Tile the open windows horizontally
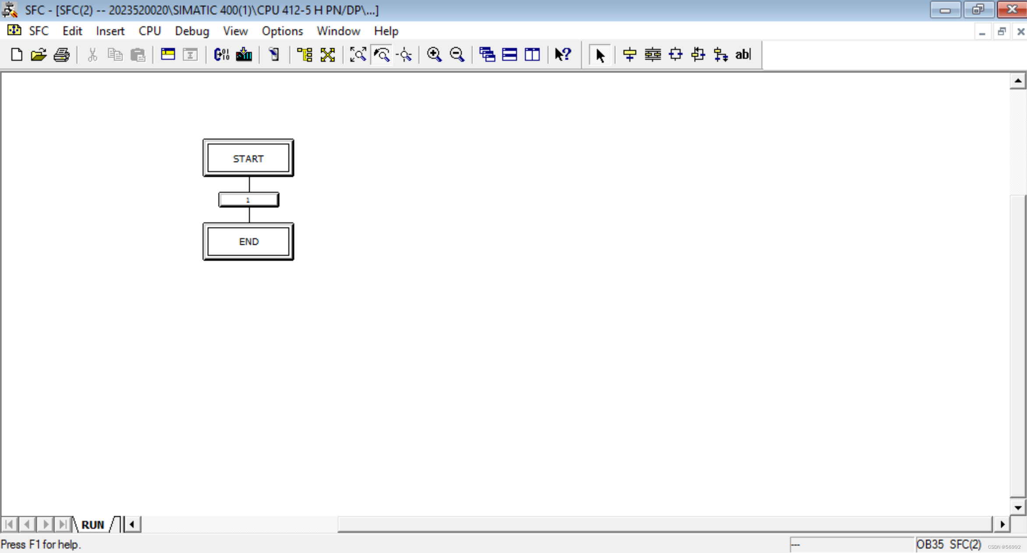Screen dimensions: 1027x553 [x=509, y=55]
